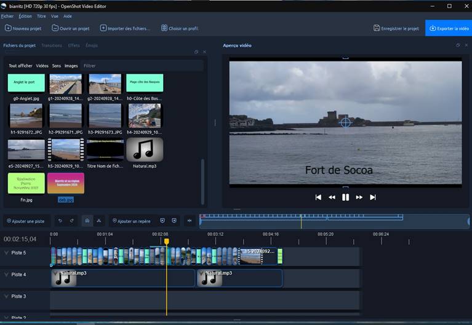This screenshot has width=472, height=325.
Task: Jump to the next marker
Action: 174,221
